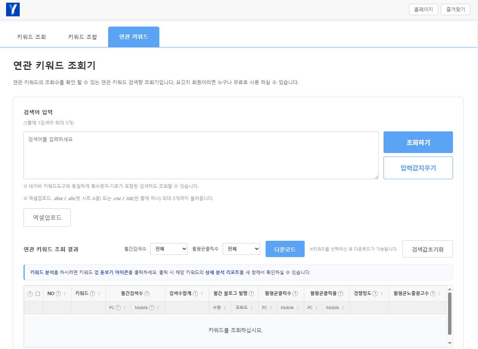The image size is (478, 349).
Task: Sort 수량 column under blog publishing
Action: (225, 308)
